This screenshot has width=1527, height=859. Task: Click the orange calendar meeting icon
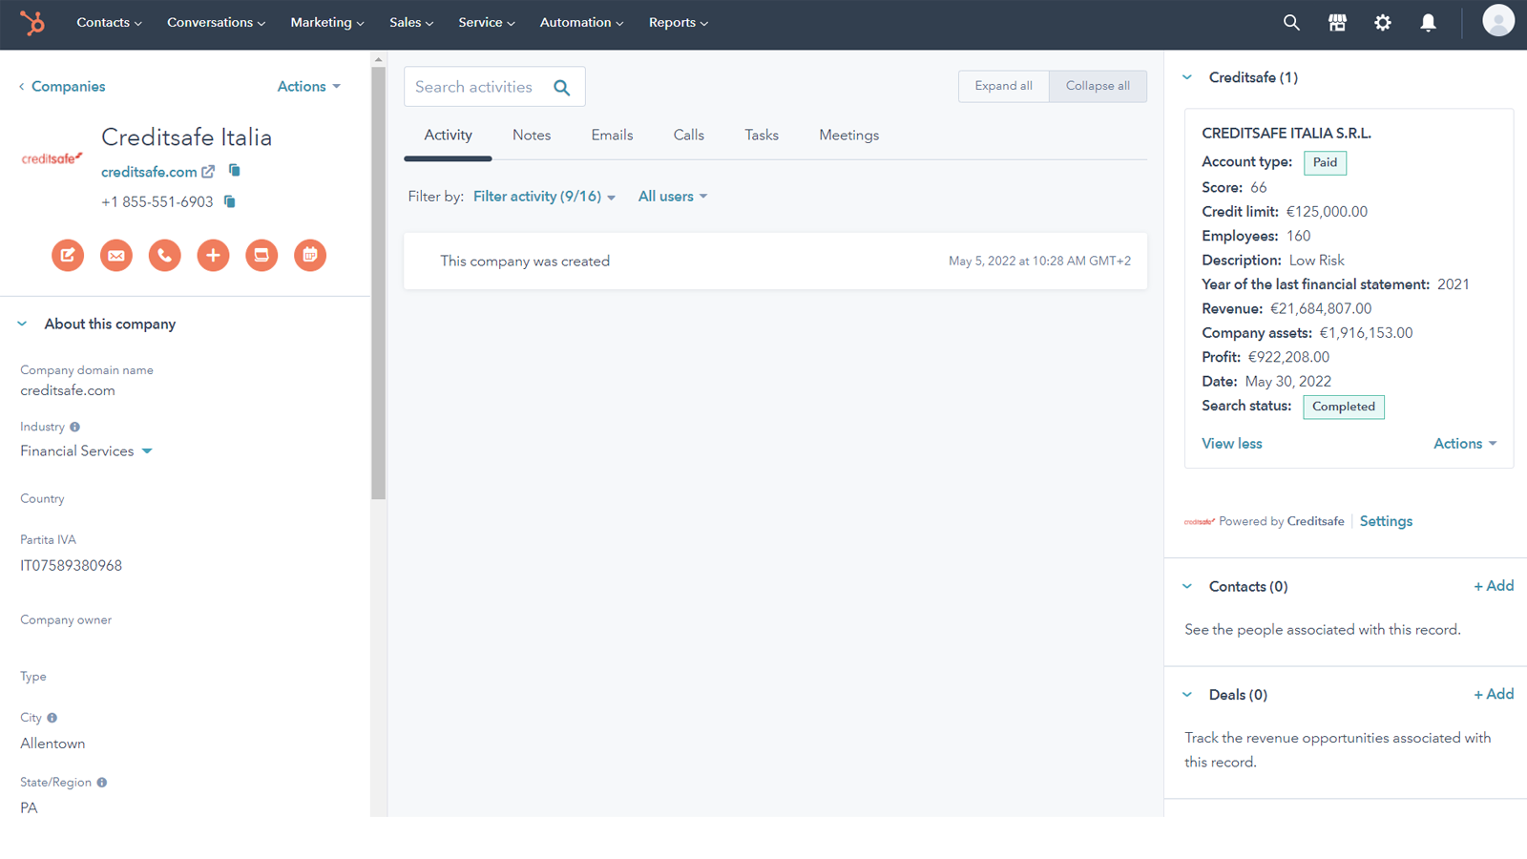310,255
